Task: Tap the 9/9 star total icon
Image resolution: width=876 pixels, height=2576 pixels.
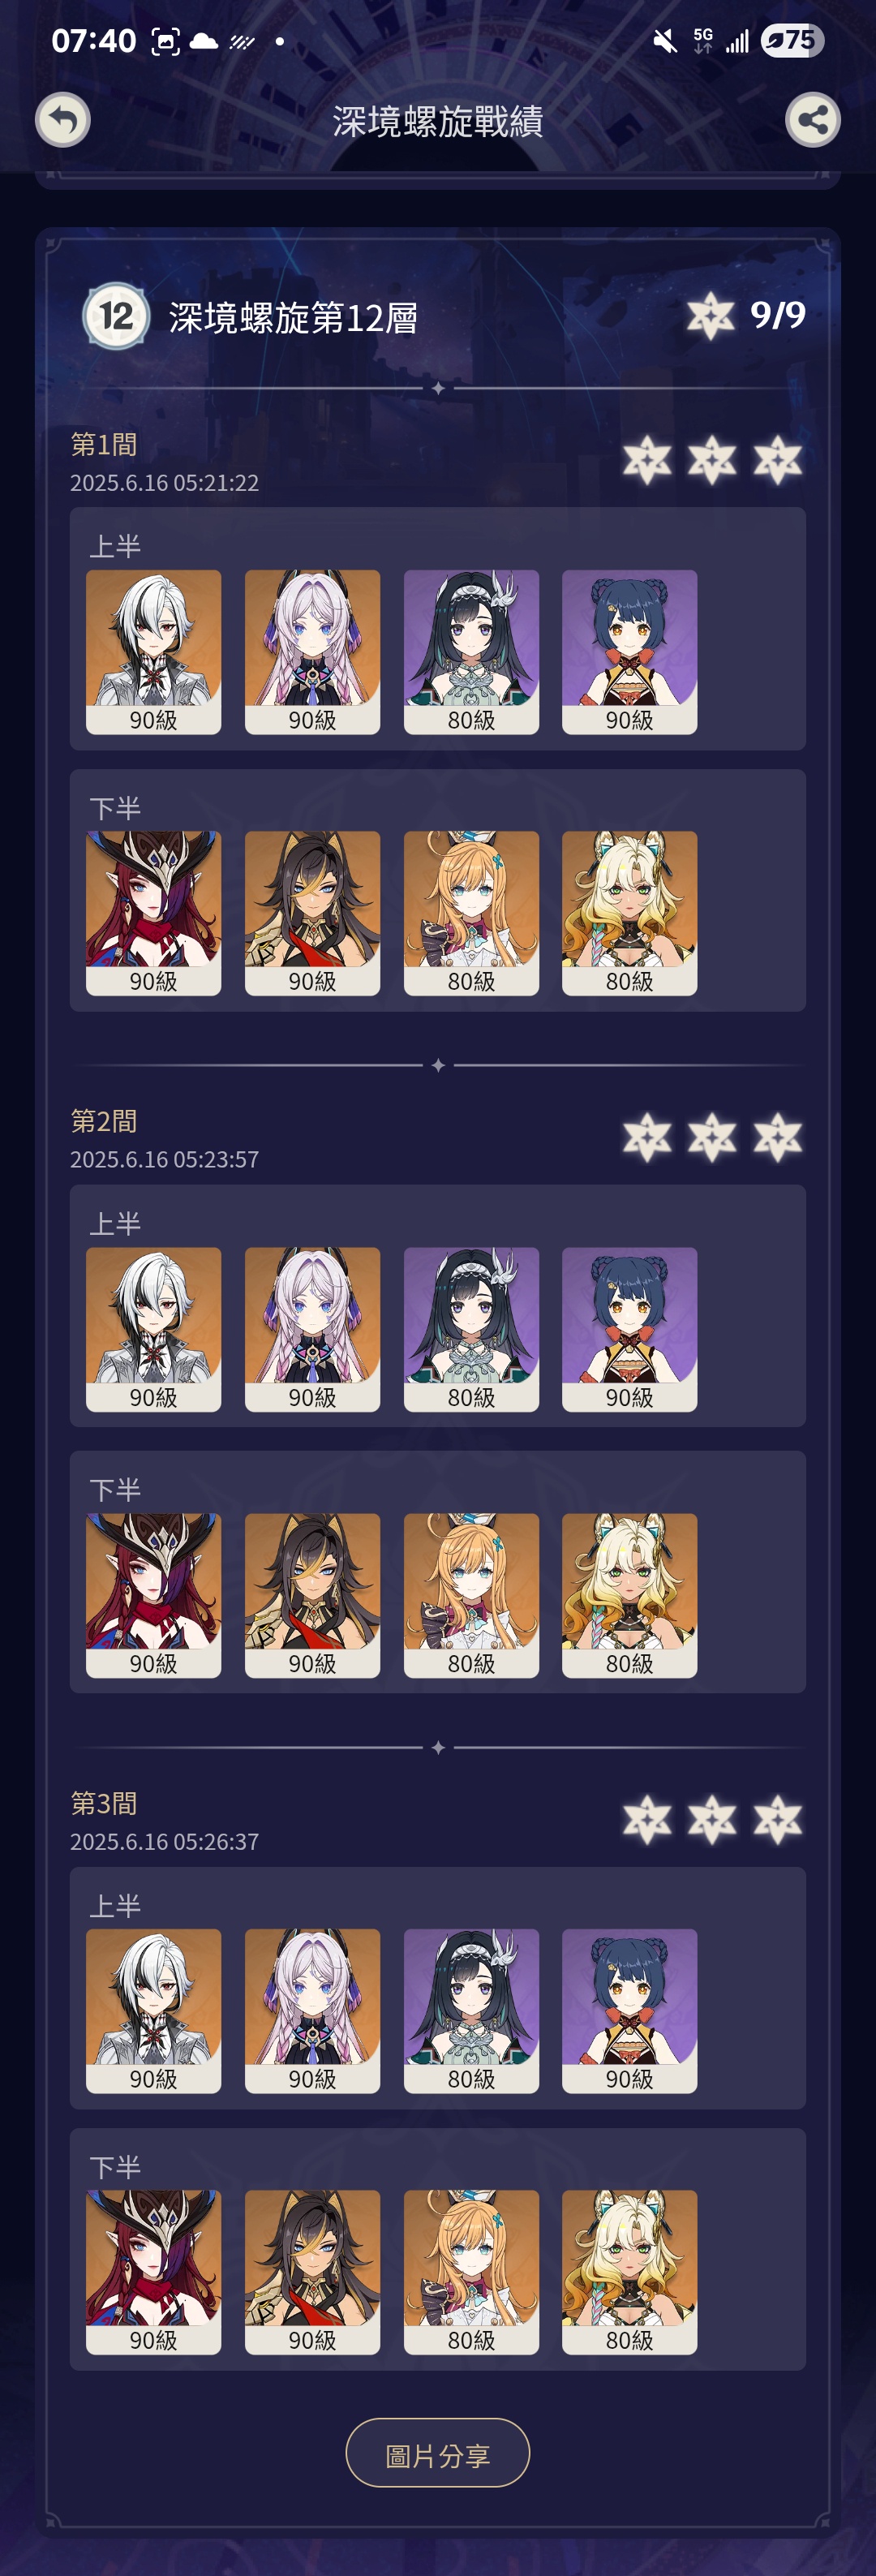Action: (711, 316)
